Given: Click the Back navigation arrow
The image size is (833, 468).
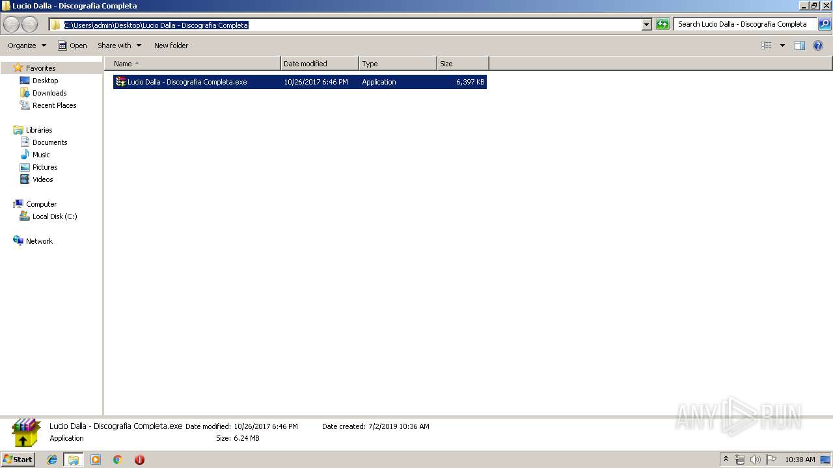Looking at the screenshot, I should pos(11,25).
